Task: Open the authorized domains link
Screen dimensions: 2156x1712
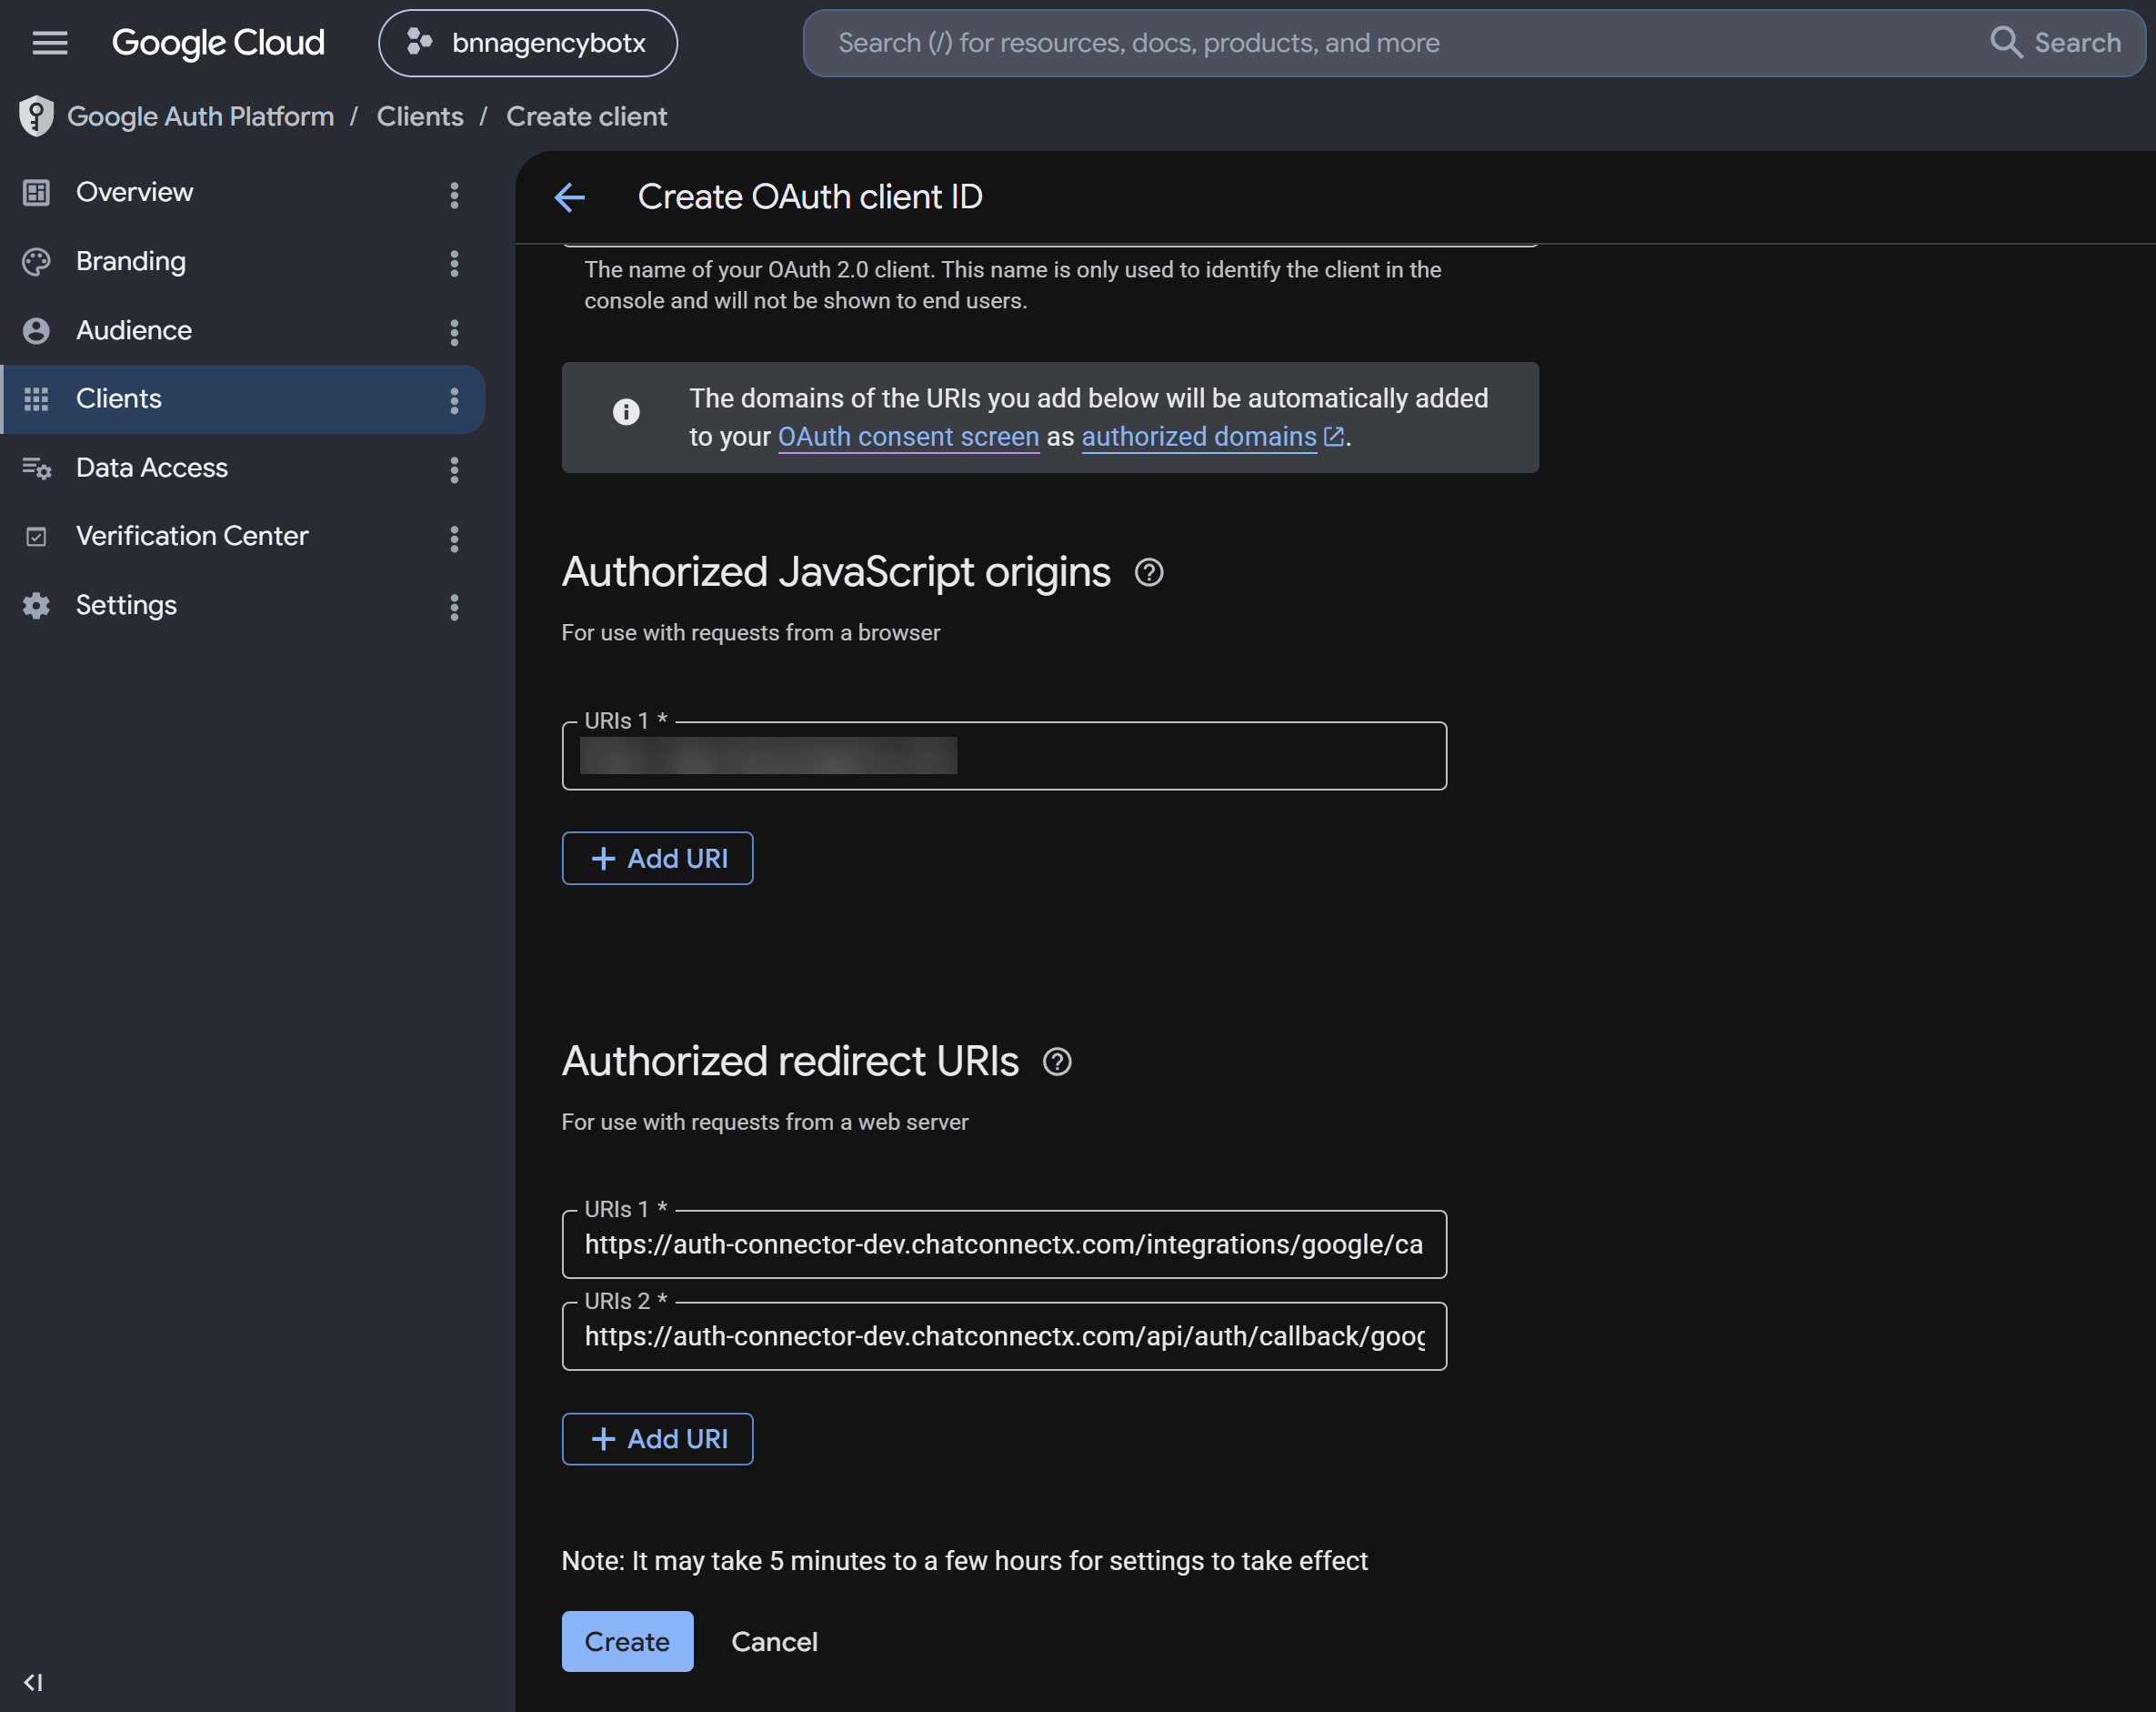Action: tap(1212, 437)
